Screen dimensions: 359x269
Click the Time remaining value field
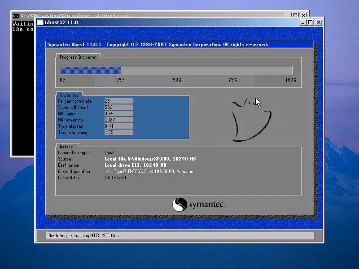[x=119, y=132]
